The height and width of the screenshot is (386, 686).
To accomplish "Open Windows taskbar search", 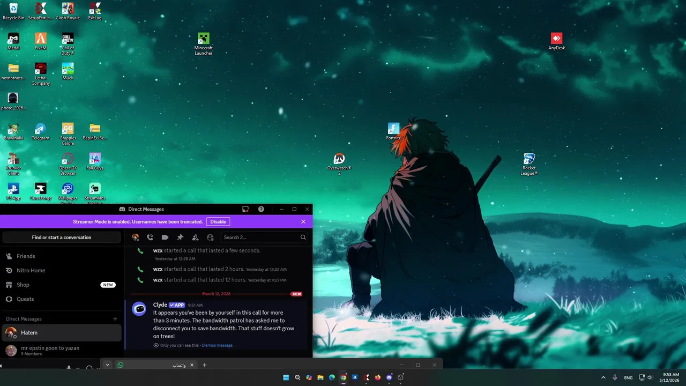I will 297,377.
